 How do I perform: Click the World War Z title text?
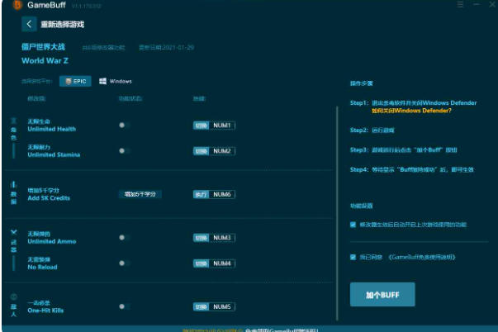tap(45, 60)
